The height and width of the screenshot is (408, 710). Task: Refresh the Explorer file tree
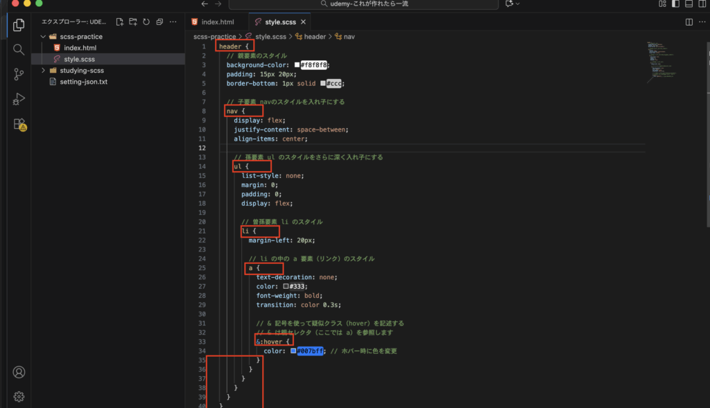[146, 22]
